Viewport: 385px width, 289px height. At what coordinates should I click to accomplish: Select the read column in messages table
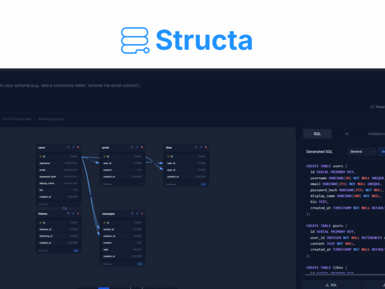tap(122, 249)
